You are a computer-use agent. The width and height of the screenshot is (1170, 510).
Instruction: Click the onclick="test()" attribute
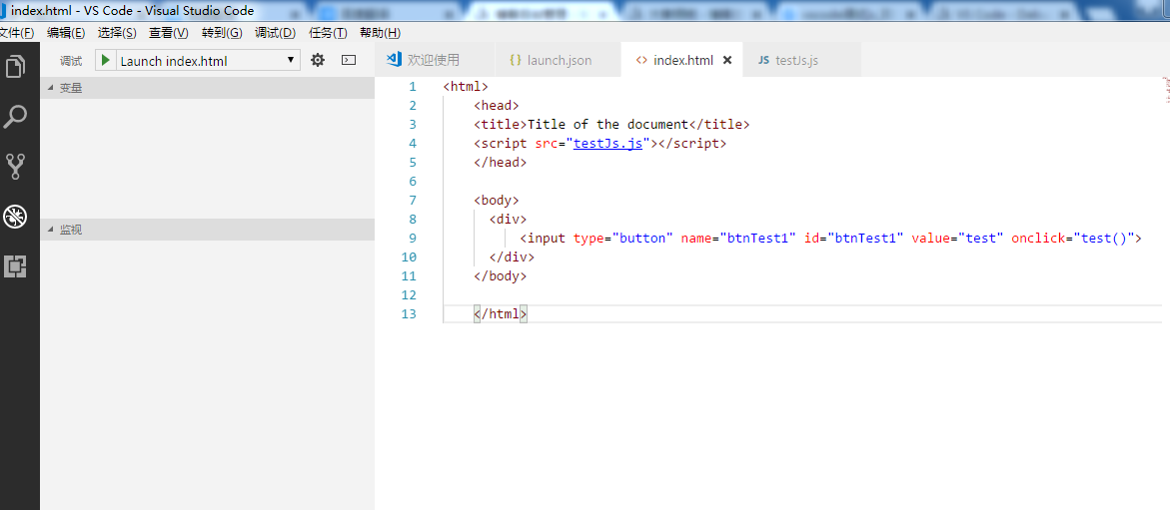tap(1073, 238)
